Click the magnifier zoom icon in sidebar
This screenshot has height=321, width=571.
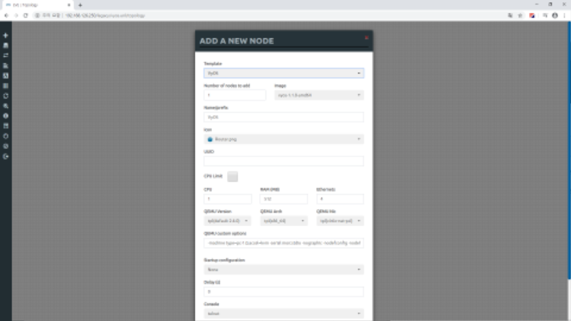tap(6, 105)
